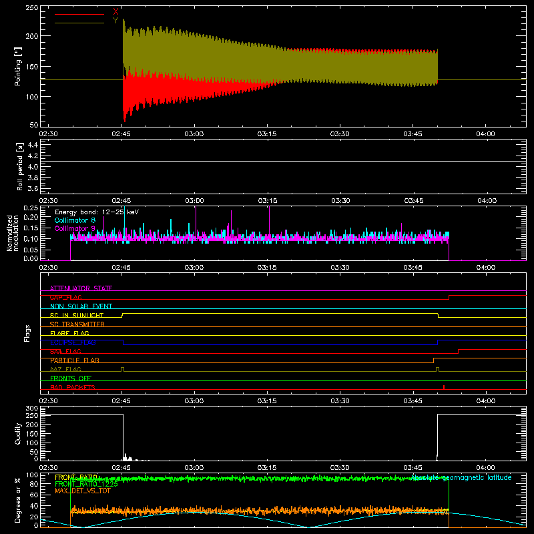Viewport: 534px width, 534px height.
Task: Click the 03:15 tick under Pointing plot
Action: pyautogui.click(x=267, y=134)
